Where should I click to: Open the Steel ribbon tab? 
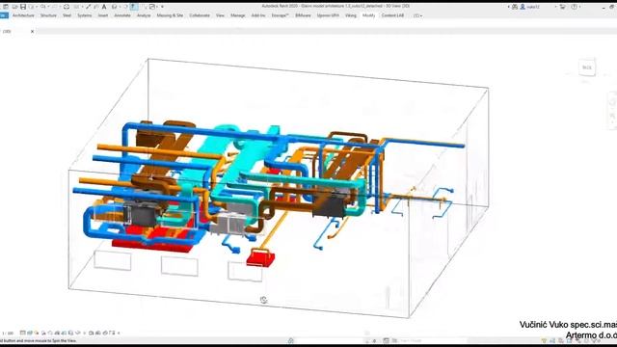pos(67,15)
